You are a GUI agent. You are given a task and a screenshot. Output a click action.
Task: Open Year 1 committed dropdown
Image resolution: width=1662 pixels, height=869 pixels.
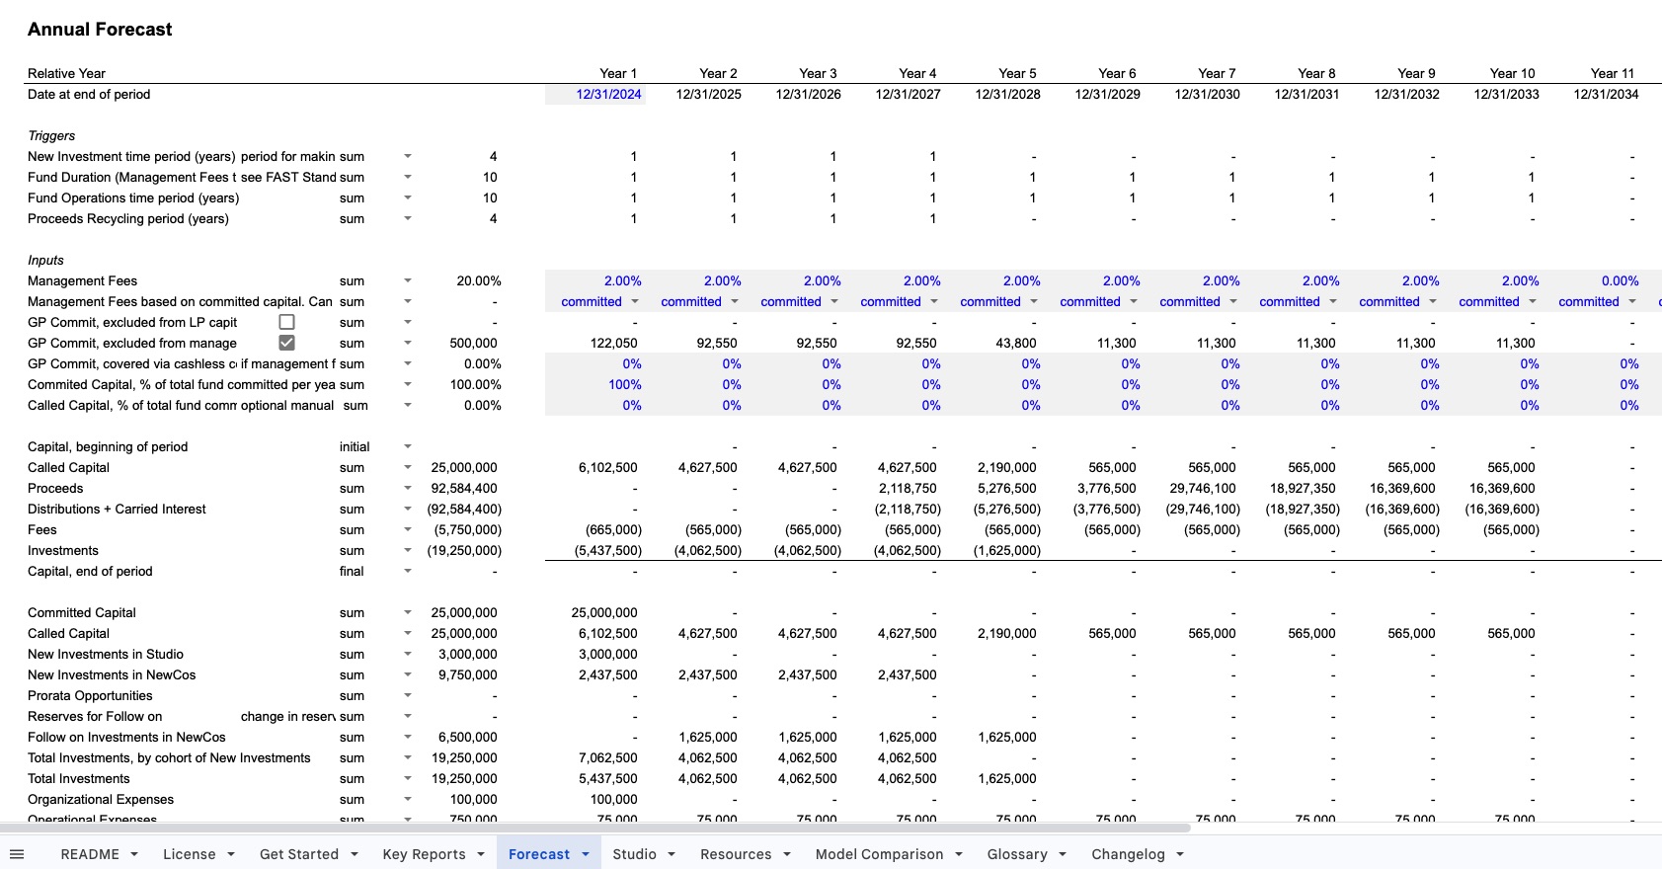(635, 301)
